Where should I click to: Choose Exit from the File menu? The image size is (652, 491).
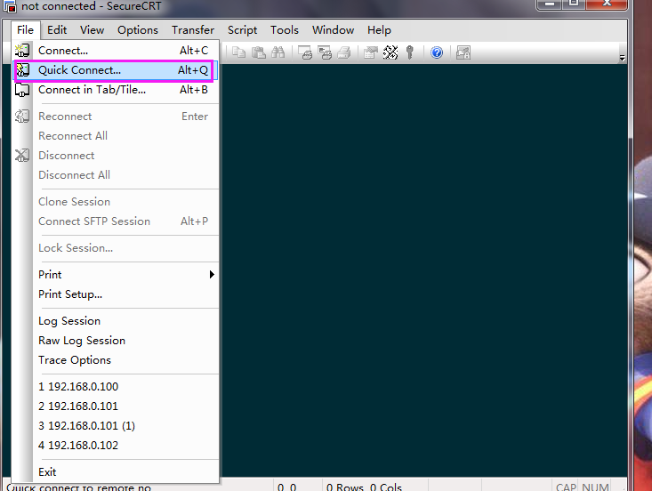115,471
